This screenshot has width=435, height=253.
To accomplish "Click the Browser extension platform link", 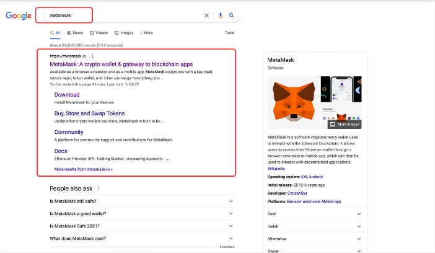I will click(304, 202).
